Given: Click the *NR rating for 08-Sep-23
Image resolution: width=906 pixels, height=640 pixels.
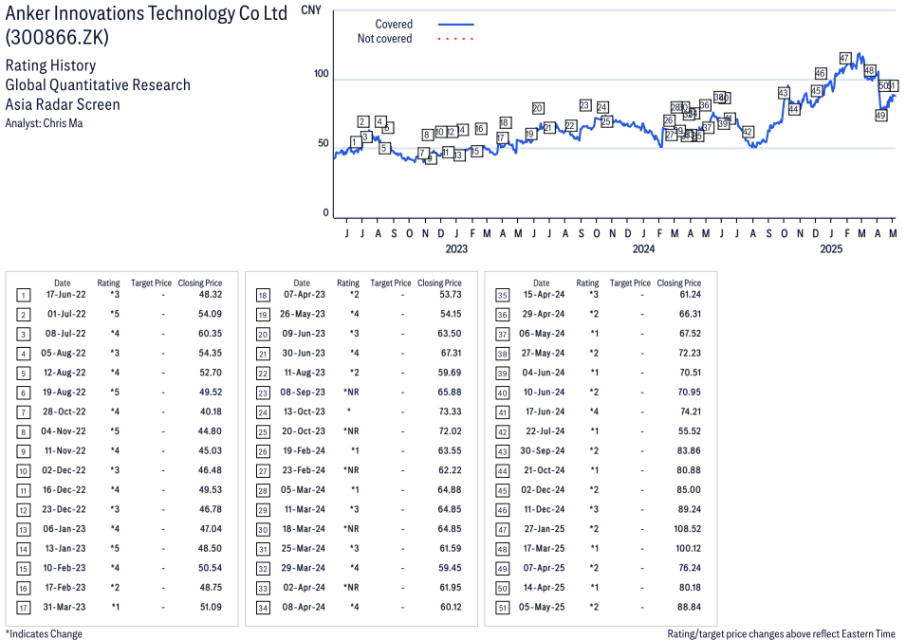Looking at the screenshot, I should 351,393.
